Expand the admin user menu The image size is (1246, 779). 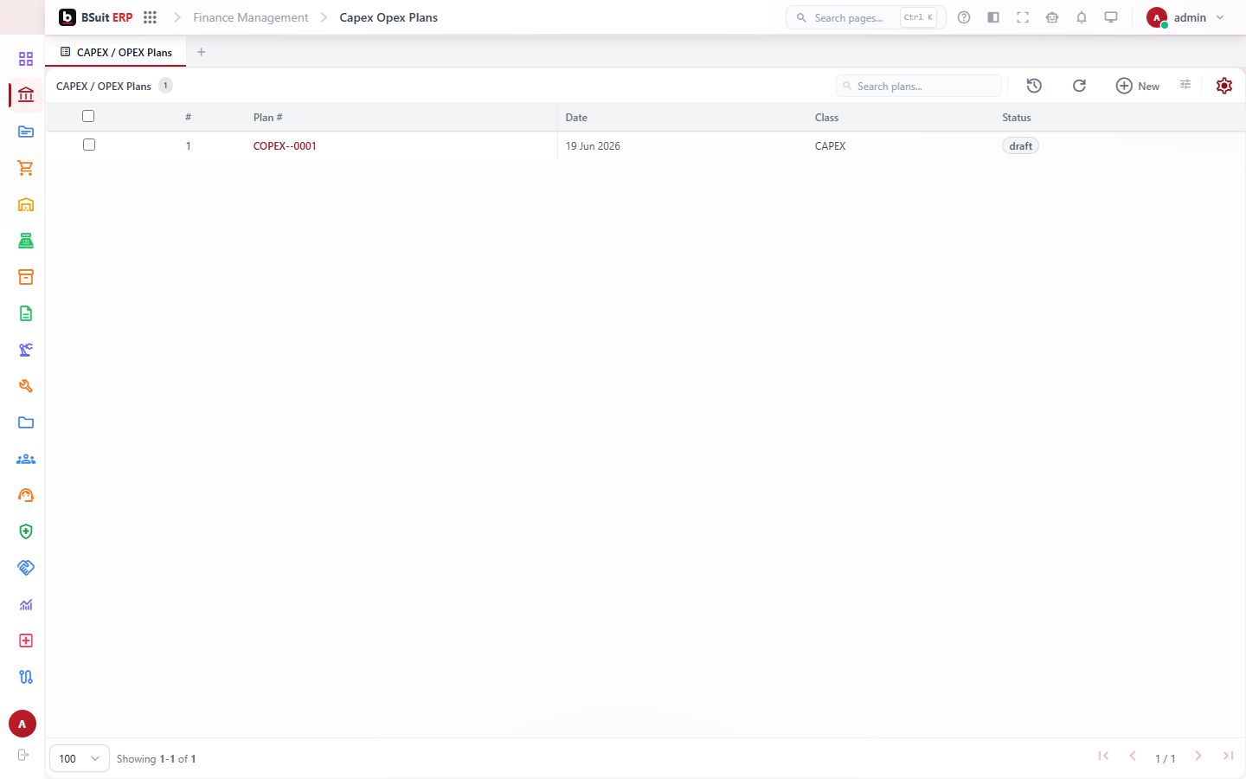1185,17
